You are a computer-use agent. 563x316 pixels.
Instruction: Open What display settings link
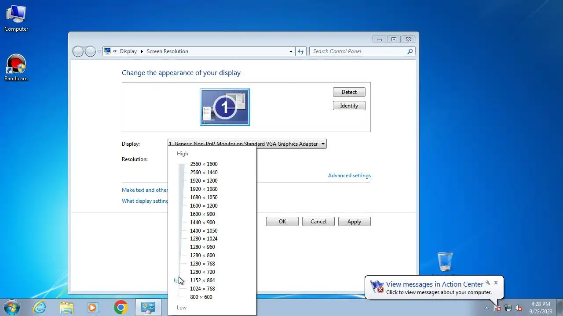click(145, 201)
